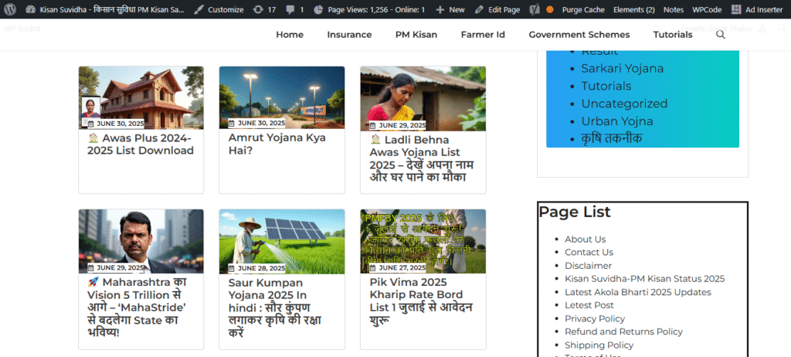Open Page Views stats item
Screen dimensions: 791x357
pyautogui.click(x=369, y=9)
